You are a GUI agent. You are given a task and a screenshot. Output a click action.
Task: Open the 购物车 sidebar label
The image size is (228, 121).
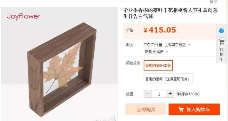221,54
